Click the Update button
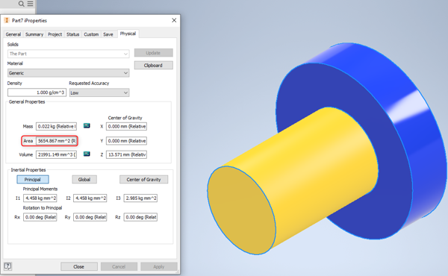 (x=153, y=53)
